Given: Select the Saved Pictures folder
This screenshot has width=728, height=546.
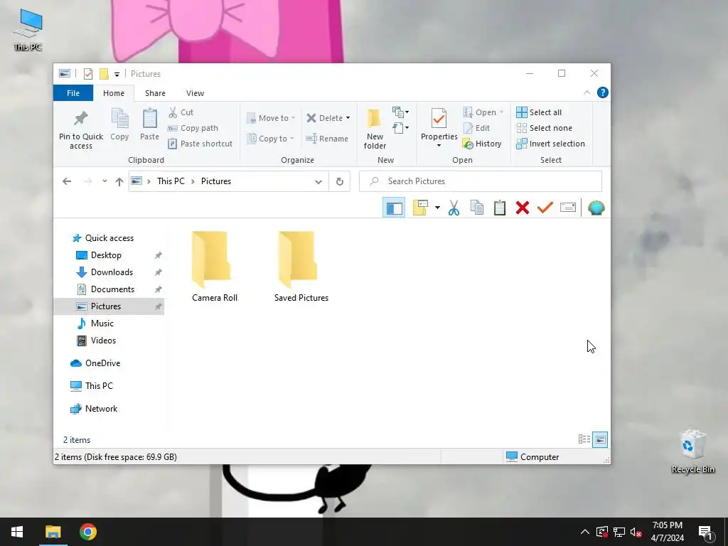Looking at the screenshot, I should click(301, 267).
